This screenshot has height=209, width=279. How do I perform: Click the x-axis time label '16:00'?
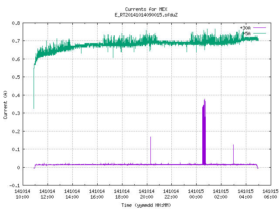(97, 197)
